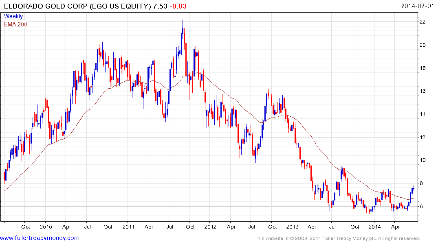Click the 6 price axis label
Screen dimensions: 438x244
pos(421,206)
